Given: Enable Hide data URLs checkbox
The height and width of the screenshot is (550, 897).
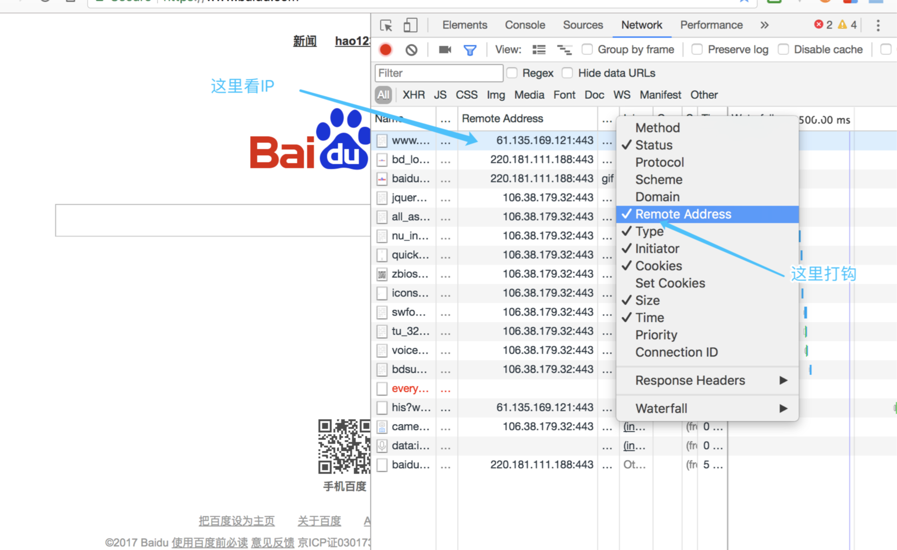Looking at the screenshot, I should point(568,73).
